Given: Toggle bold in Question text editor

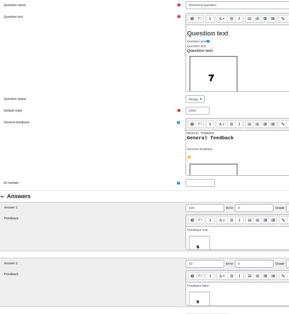Looking at the screenshot, I should (x=231, y=19).
